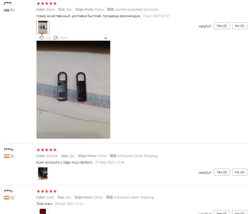Click the Spain flag beside T***o

(6, 156)
